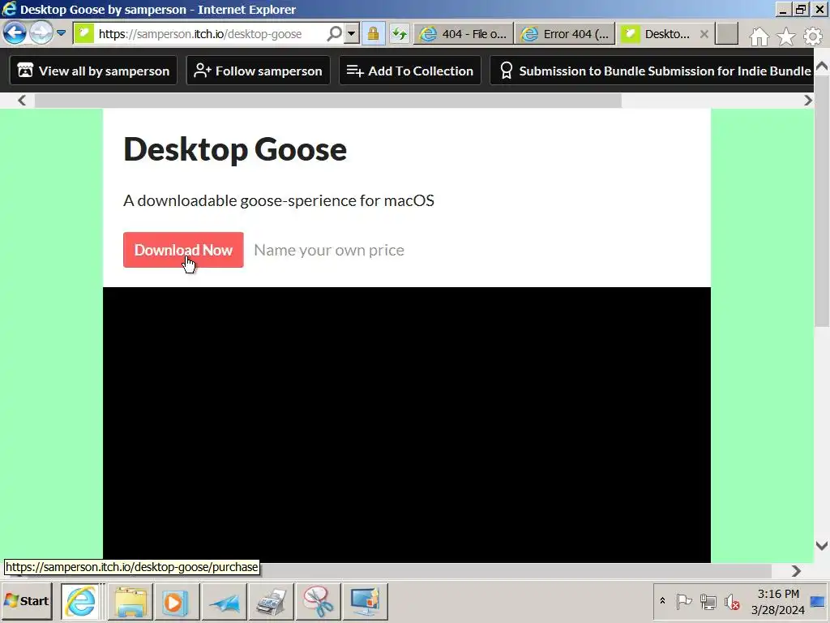Click the paper plane taskbar icon
The image size is (830, 623).
[x=224, y=601]
